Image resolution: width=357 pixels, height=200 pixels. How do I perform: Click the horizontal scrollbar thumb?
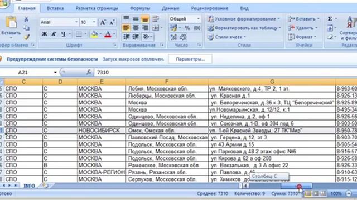pyautogui.click(x=296, y=186)
